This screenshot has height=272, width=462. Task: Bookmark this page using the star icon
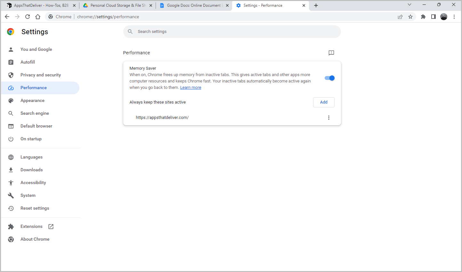tap(410, 16)
